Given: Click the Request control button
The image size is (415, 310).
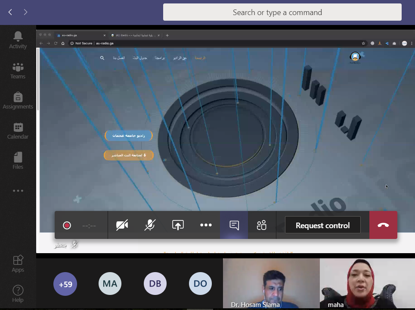Looking at the screenshot, I should (322, 225).
